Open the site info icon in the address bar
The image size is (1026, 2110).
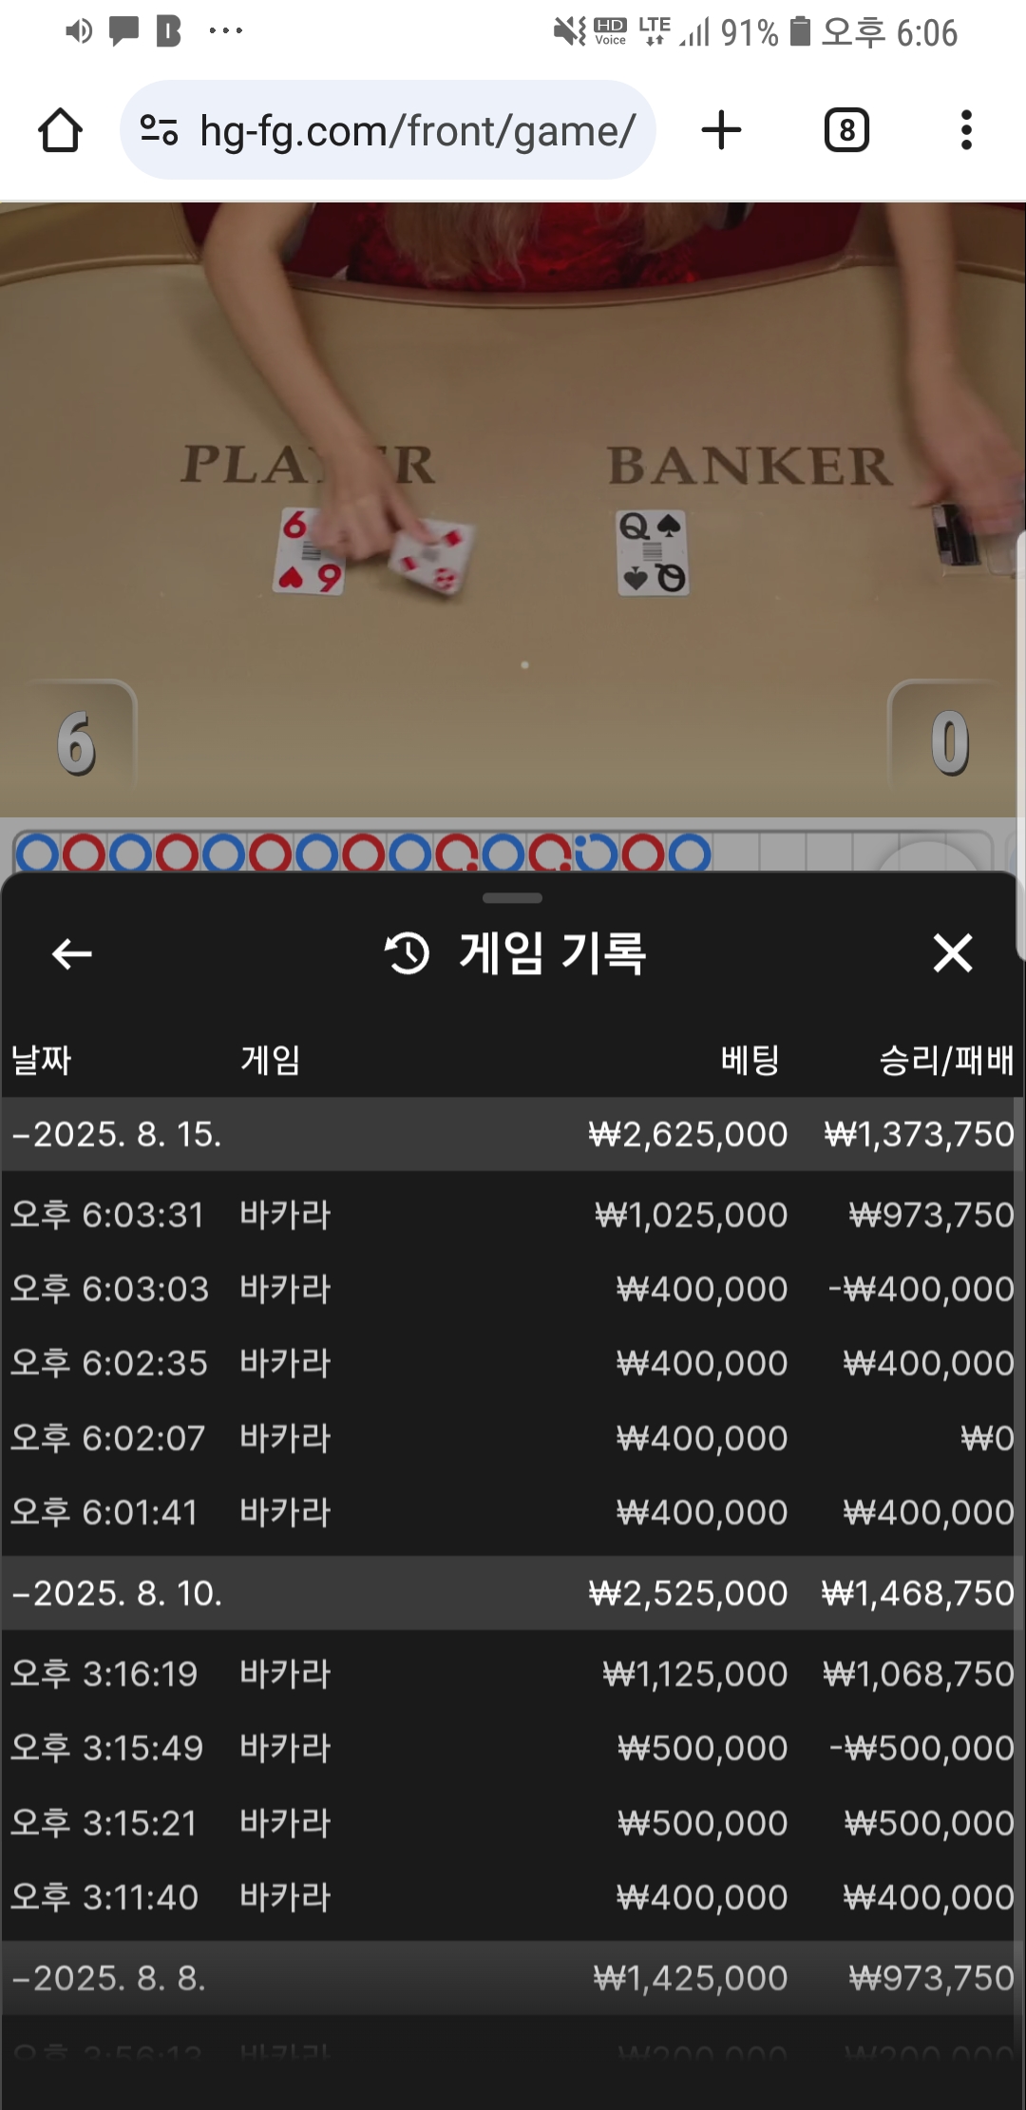[159, 130]
